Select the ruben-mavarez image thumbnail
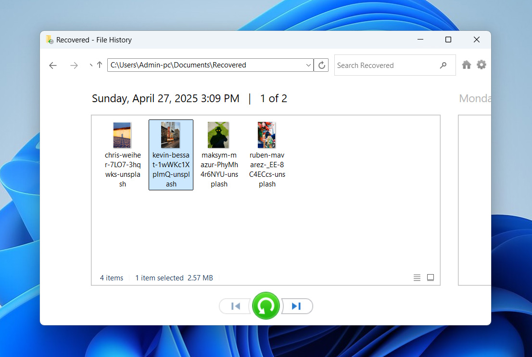Screen dimensions: 532x357 click(x=266, y=135)
